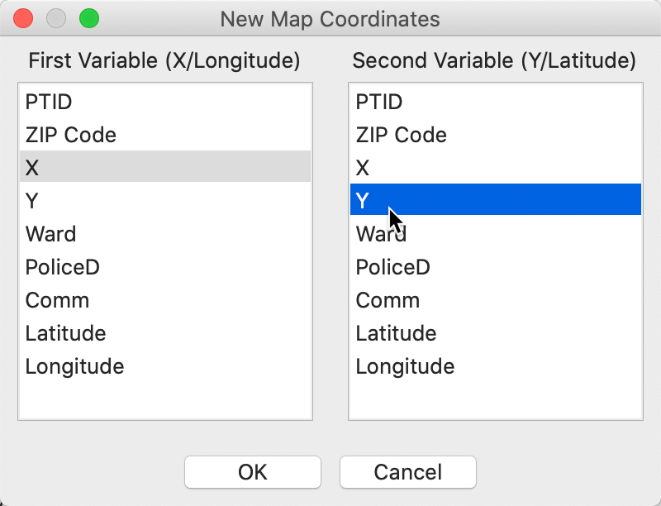Choose ZIP Code in Second Variable list
This screenshot has width=661, height=506.
click(496, 135)
